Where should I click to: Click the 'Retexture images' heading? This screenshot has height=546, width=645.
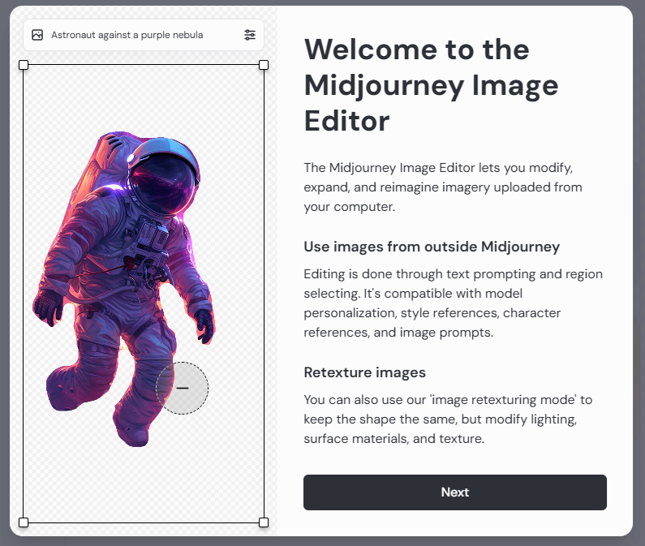click(364, 372)
